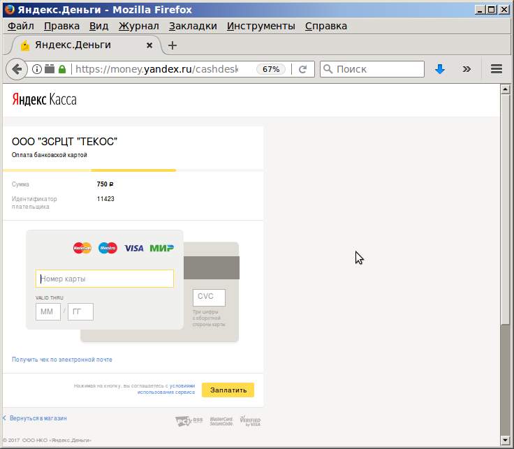
Task: Click the ММ expiry month field
Action: tap(48, 311)
